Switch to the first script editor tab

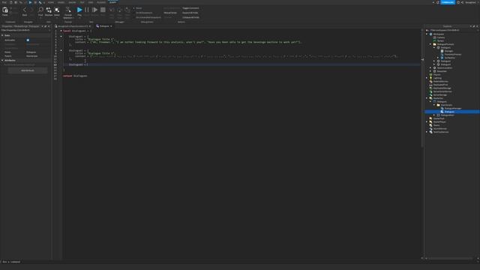[72, 26]
